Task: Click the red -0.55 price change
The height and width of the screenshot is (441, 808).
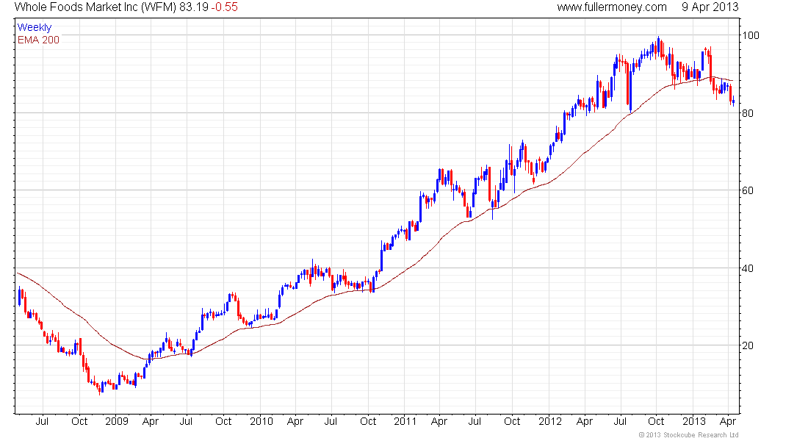Action: coord(224,7)
